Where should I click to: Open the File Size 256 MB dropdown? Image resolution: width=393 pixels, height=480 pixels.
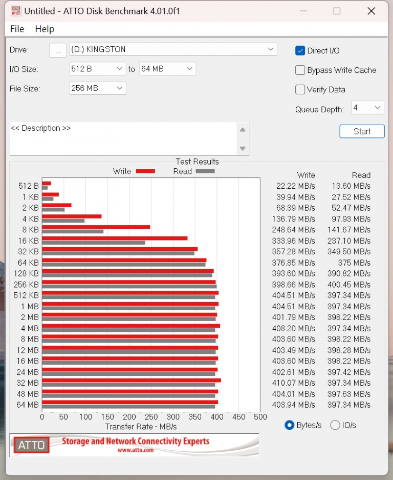[98, 89]
